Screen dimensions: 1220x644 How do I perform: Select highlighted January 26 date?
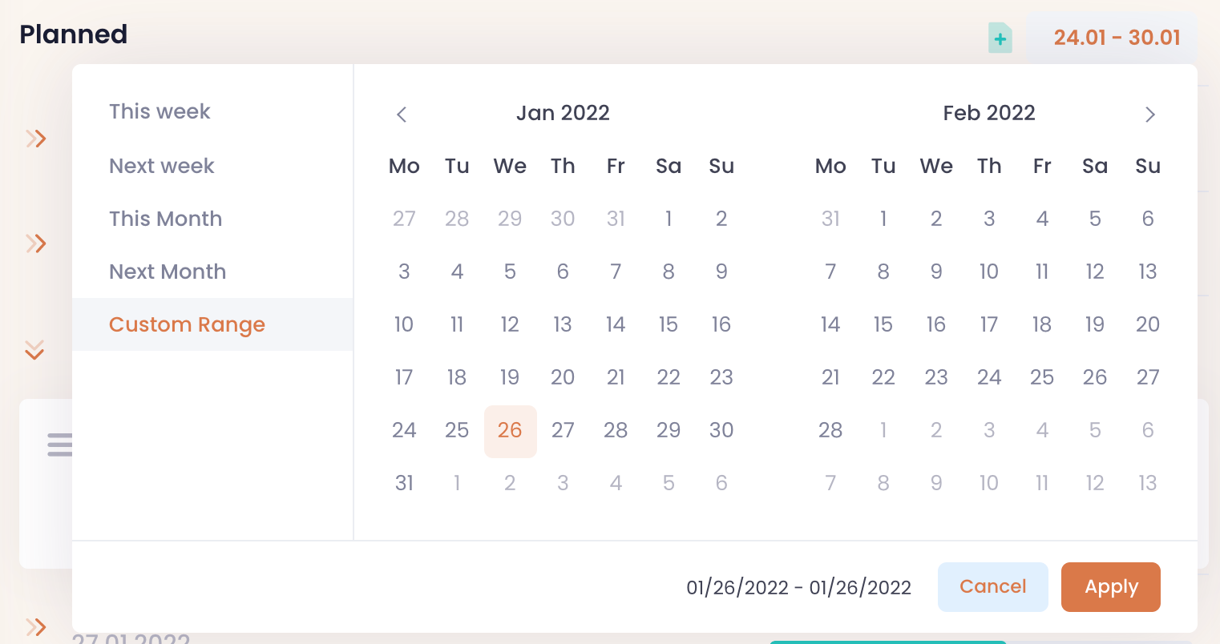click(x=510, y=431)
